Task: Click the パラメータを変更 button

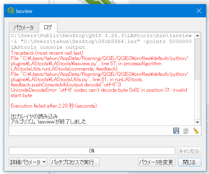Action: (156, 162)
